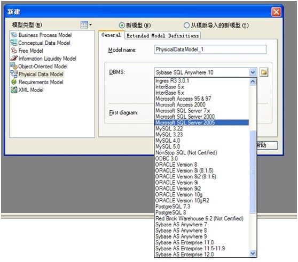Click the Model name input field
The height and width of the screenshot is (262, 298).
[x=210, y=50]
